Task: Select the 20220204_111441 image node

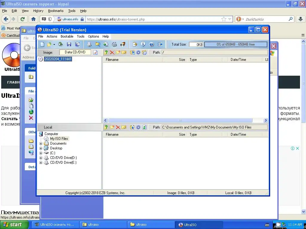Action: pyautogui.click(x=58, y=59)
